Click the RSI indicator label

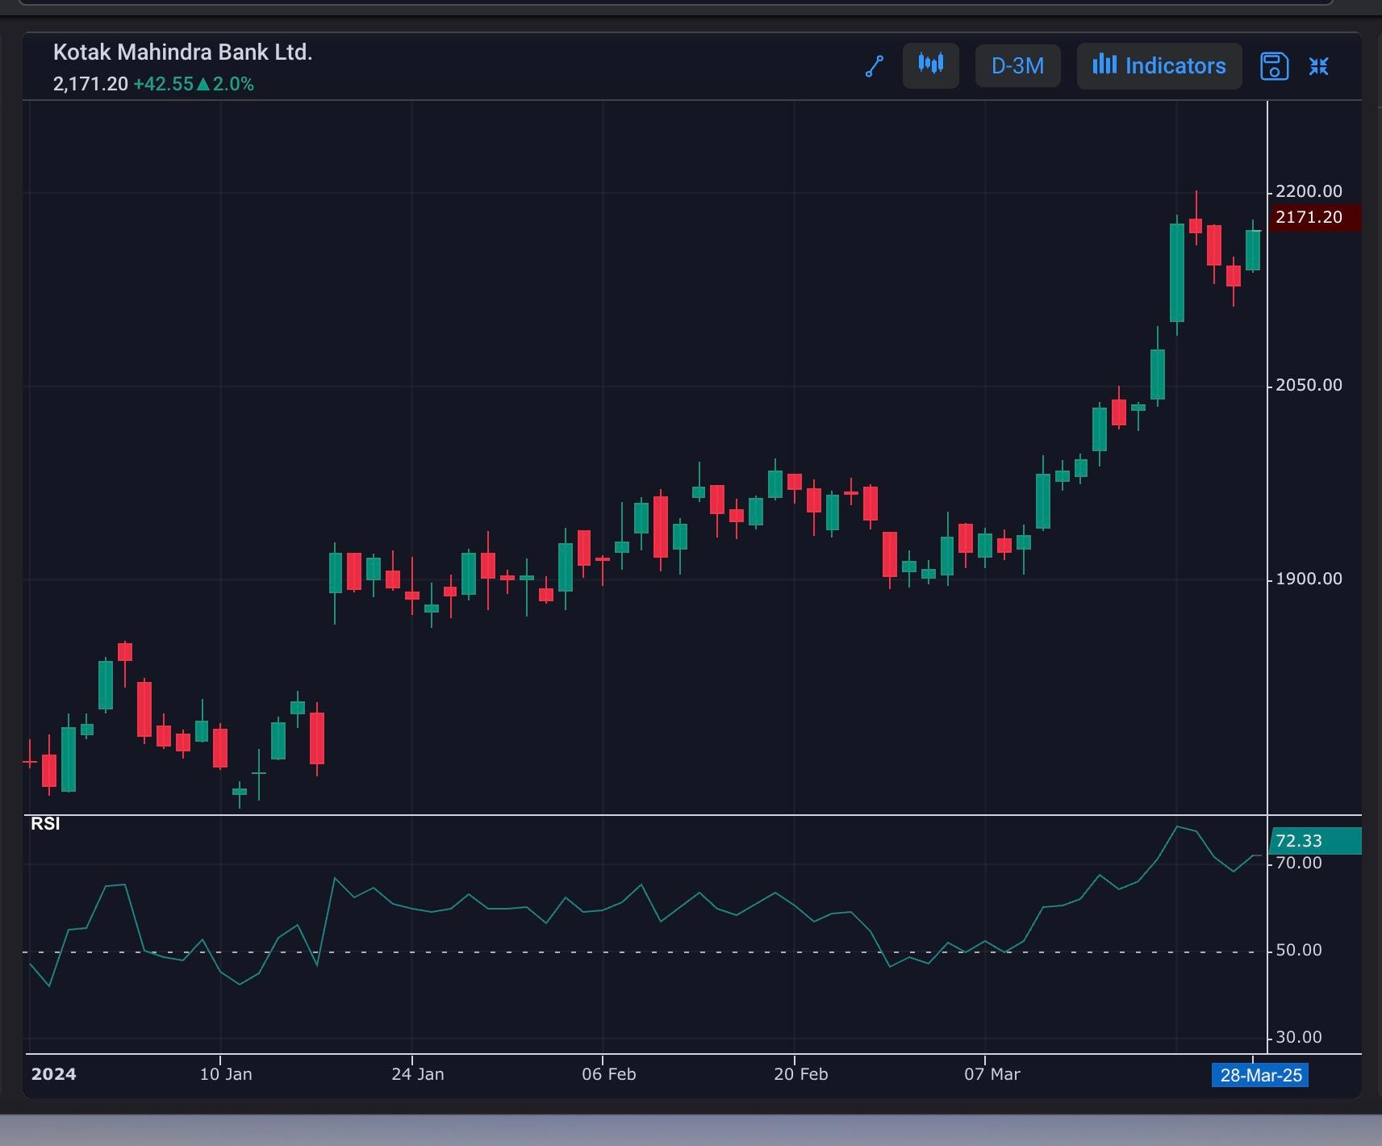click(x=45, y=823)
